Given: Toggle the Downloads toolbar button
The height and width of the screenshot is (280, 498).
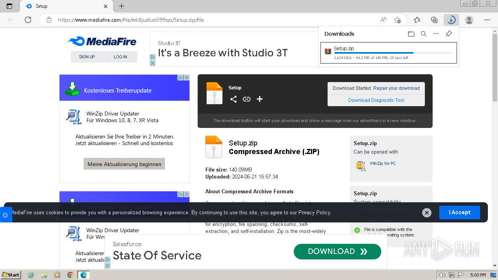Looking at the screenshot, I should [451, 20].
